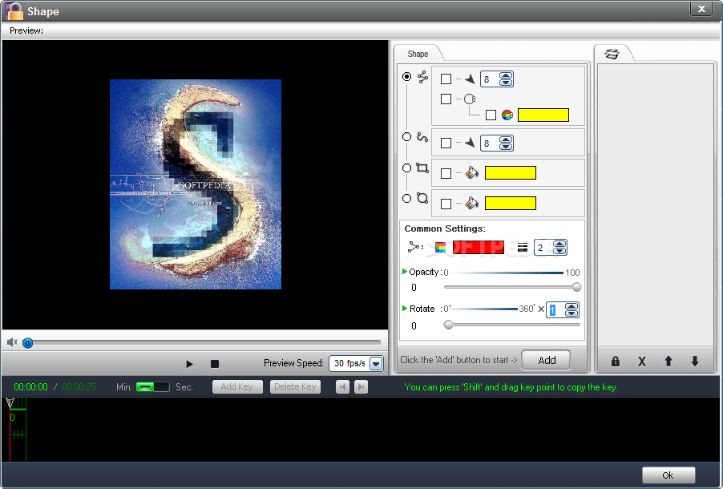Click the Rotate green arrow expander
The image size is (723, 489).
point(404,308)
